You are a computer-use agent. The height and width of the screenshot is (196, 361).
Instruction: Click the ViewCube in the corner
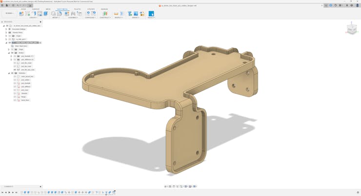352,29
